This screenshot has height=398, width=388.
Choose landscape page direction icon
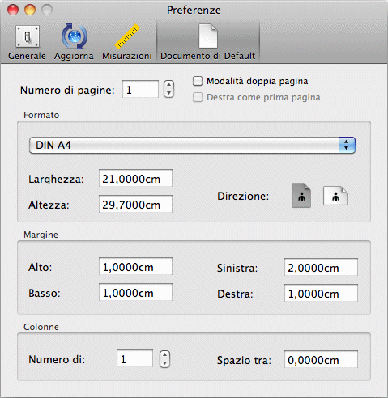tap(335, 196)
